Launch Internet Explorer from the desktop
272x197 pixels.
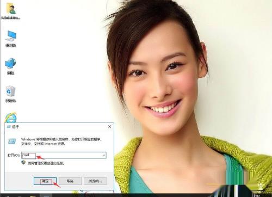tap(11, 118)
